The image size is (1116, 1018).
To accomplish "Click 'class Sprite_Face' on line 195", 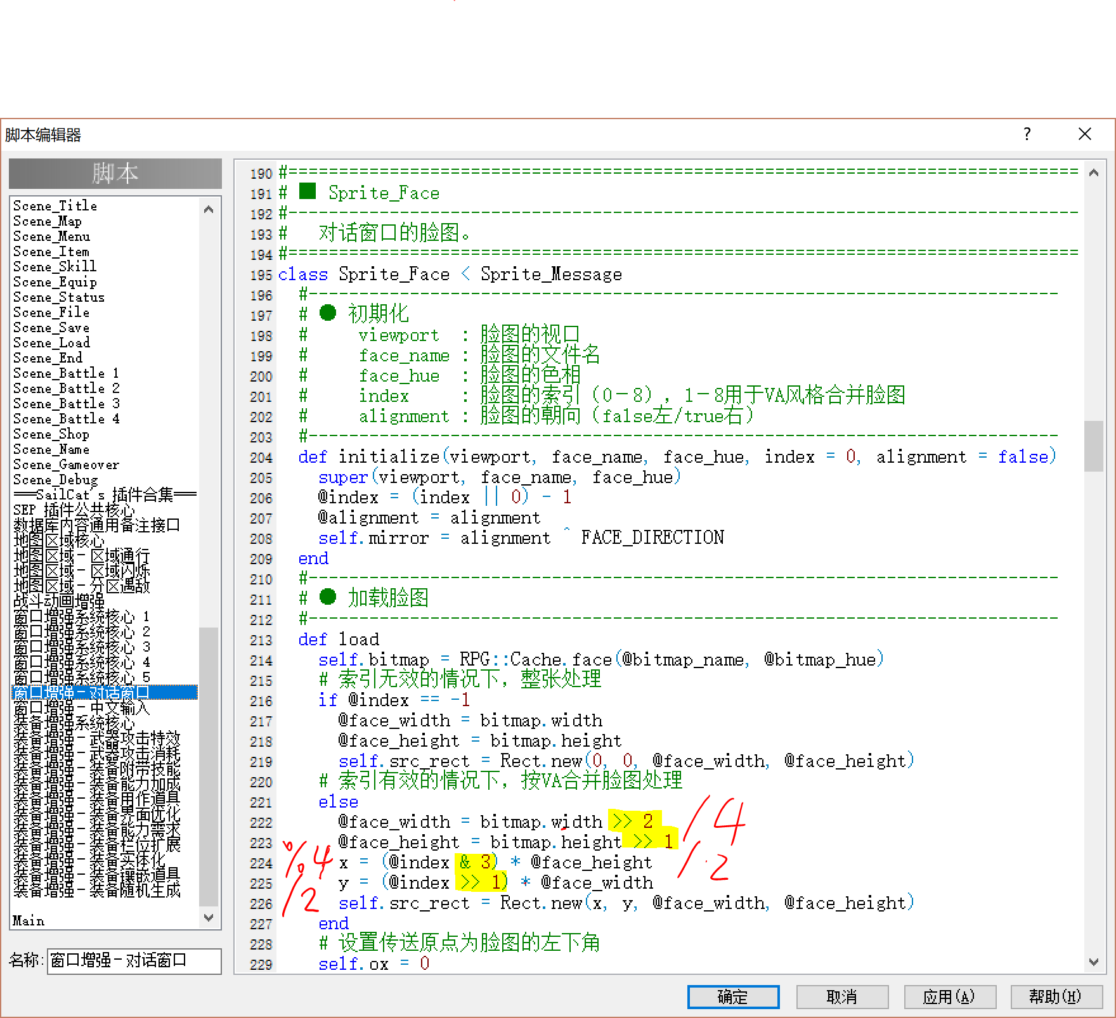I will tap(364, 274).
